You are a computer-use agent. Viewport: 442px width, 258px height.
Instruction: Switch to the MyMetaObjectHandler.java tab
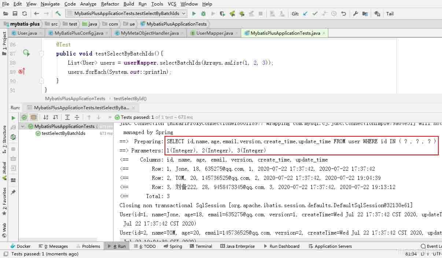pos(150,33)
